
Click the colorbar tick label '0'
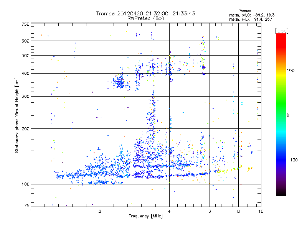(x=288, y=115)
